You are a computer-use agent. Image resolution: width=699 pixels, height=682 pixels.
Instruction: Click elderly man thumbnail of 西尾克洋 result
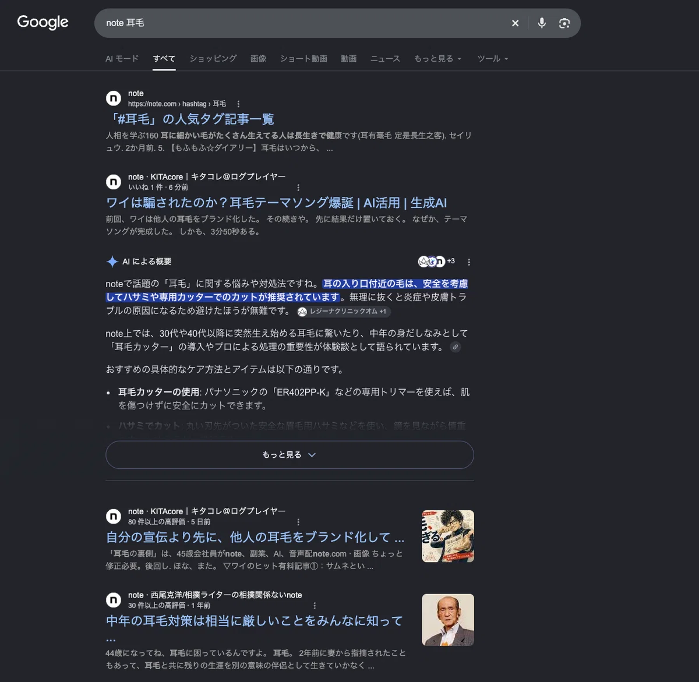448,620
